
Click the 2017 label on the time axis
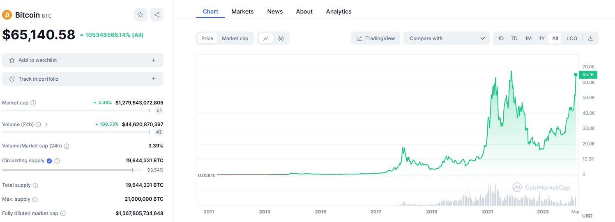pyautogui.click(x=376, y=212)
